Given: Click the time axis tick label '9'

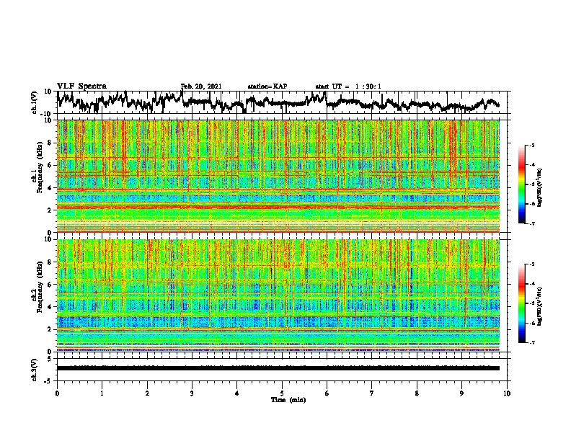Looking at the screenshot, I should [x=461, y=393].
